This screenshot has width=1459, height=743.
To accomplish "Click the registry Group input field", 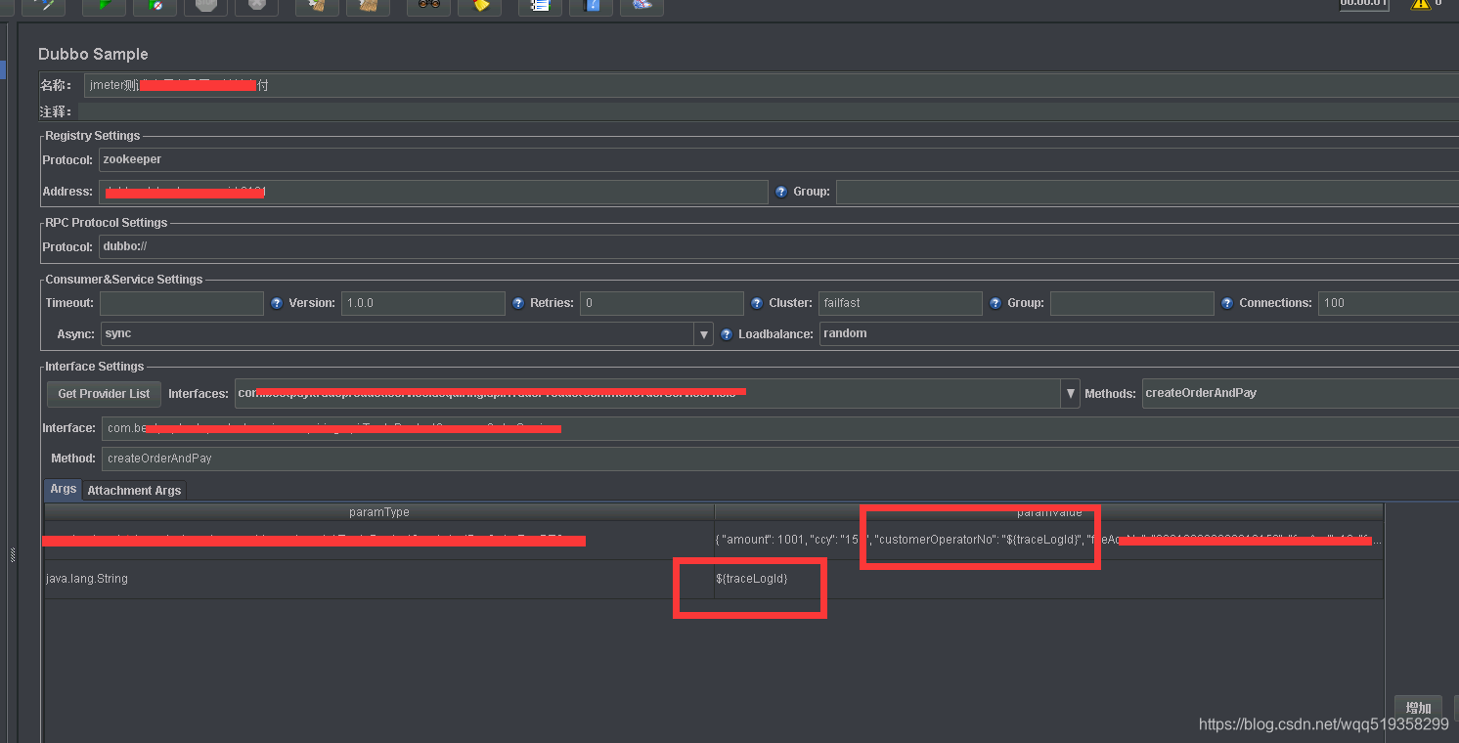I will coord(1147,192).
